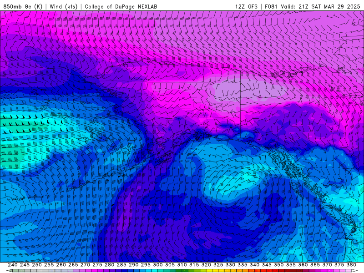
Task: Select the 310 legend value
Action: 182,265
